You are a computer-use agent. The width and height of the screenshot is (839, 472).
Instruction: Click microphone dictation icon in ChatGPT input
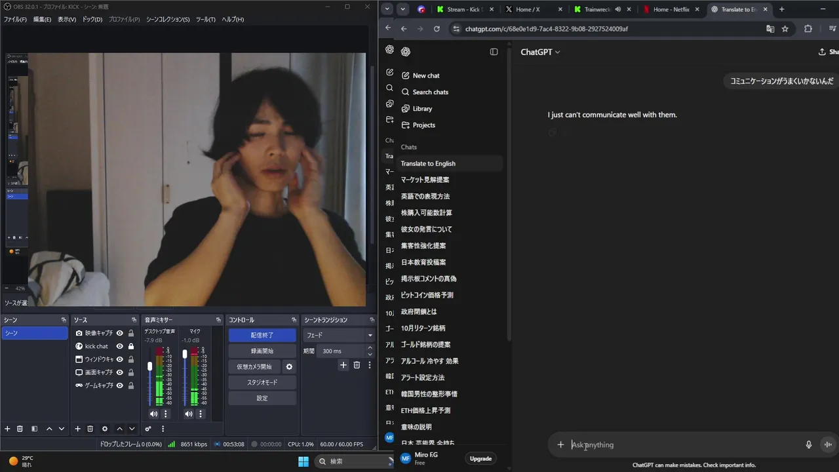click(809, 444)
